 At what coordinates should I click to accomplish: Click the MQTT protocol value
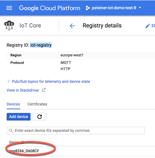point(66,63)
